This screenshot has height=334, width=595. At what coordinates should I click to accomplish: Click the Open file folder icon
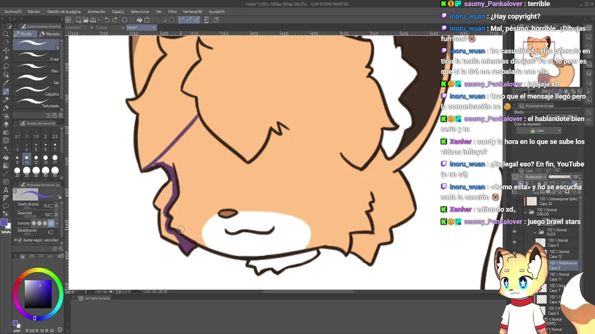pos(86,20)
